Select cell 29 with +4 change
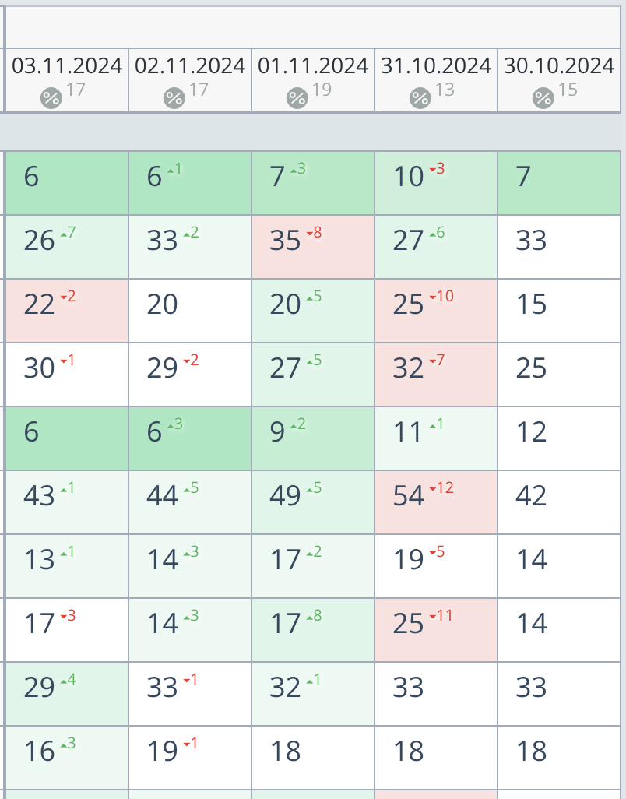The height and width of the screenshot is (799, 626). coord(67,694)
